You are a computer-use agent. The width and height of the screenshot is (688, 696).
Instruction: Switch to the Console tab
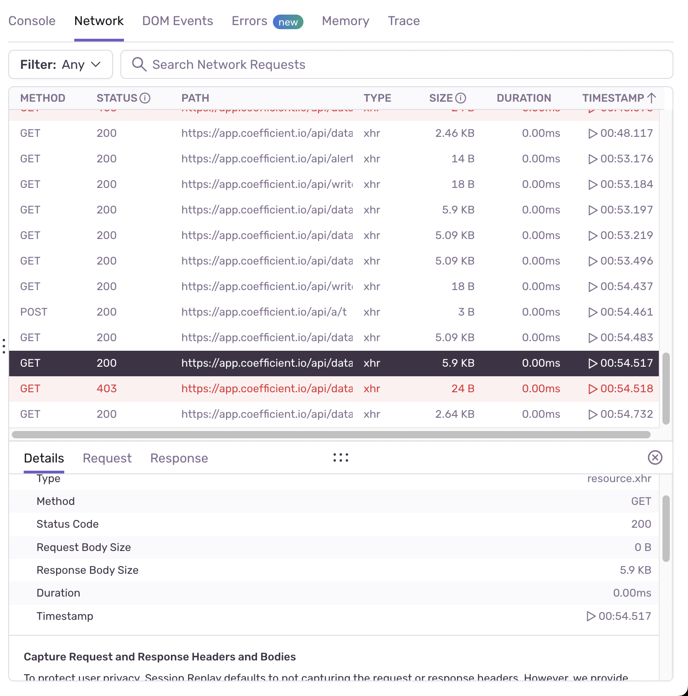click(x=32, y=21)
